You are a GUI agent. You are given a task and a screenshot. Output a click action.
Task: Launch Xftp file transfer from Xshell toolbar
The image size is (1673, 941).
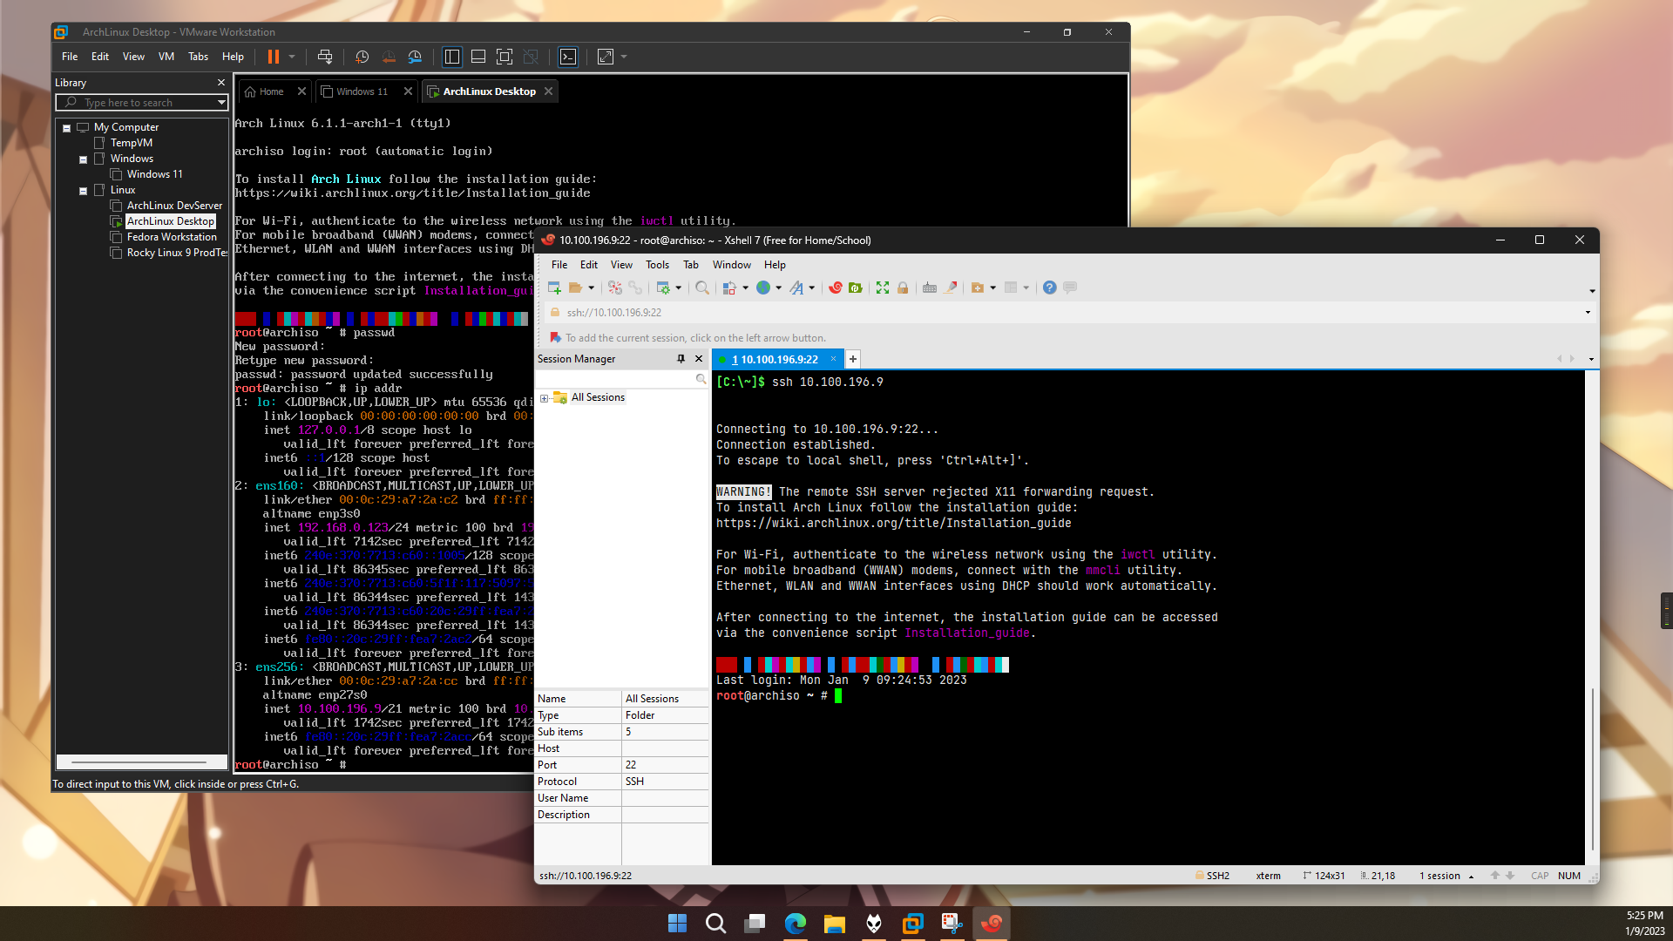pyautogui.click(x=856, y=288)
